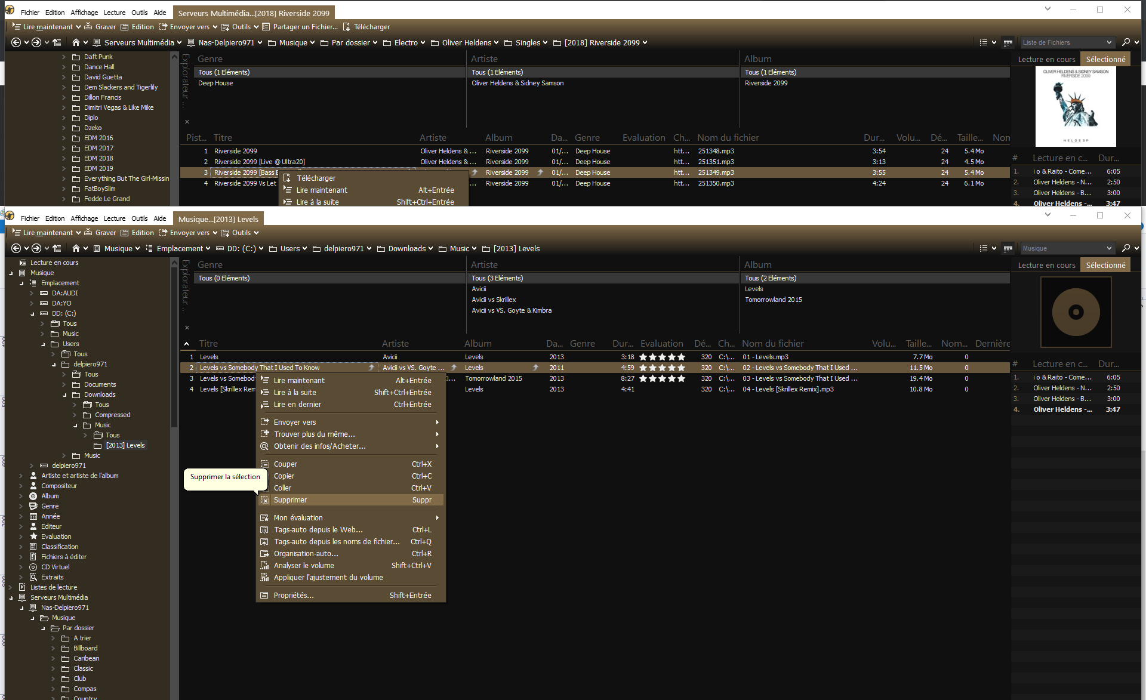The width and height of the screenshot is (1146, 700).
Task: Select Avicii vs Skrillex in Artiste column
Action: click(x=493, y=300)
